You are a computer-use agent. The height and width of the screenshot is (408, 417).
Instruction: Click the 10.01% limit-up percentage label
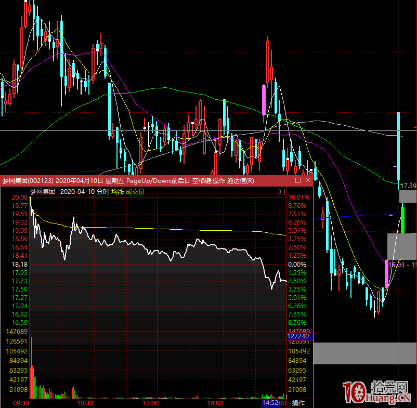(x=299, y=198)
